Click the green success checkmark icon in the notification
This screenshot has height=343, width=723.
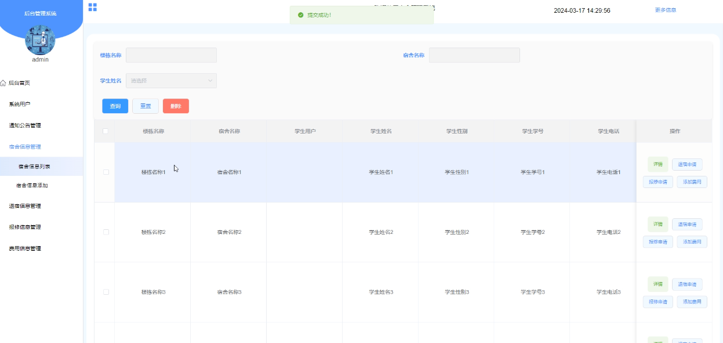pos(300,15)
